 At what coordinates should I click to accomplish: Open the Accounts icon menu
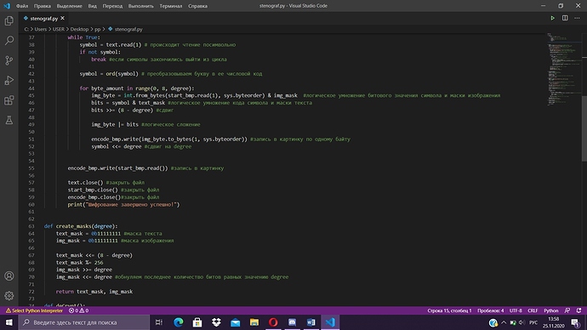point(9,276)
